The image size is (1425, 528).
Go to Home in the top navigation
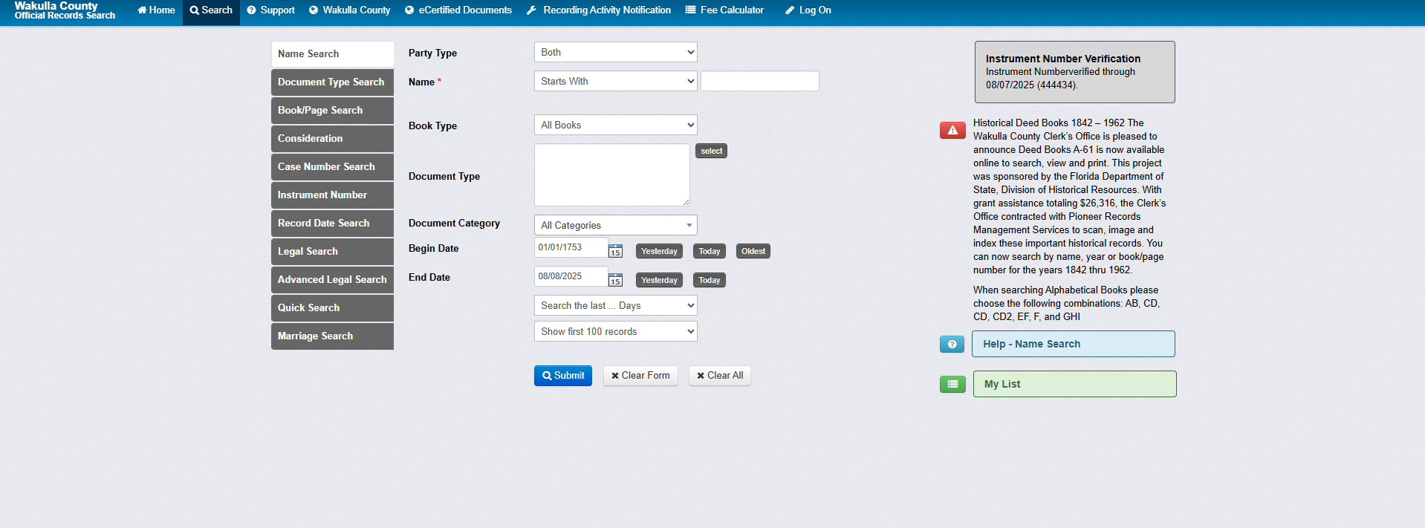[x=157, y=10]
